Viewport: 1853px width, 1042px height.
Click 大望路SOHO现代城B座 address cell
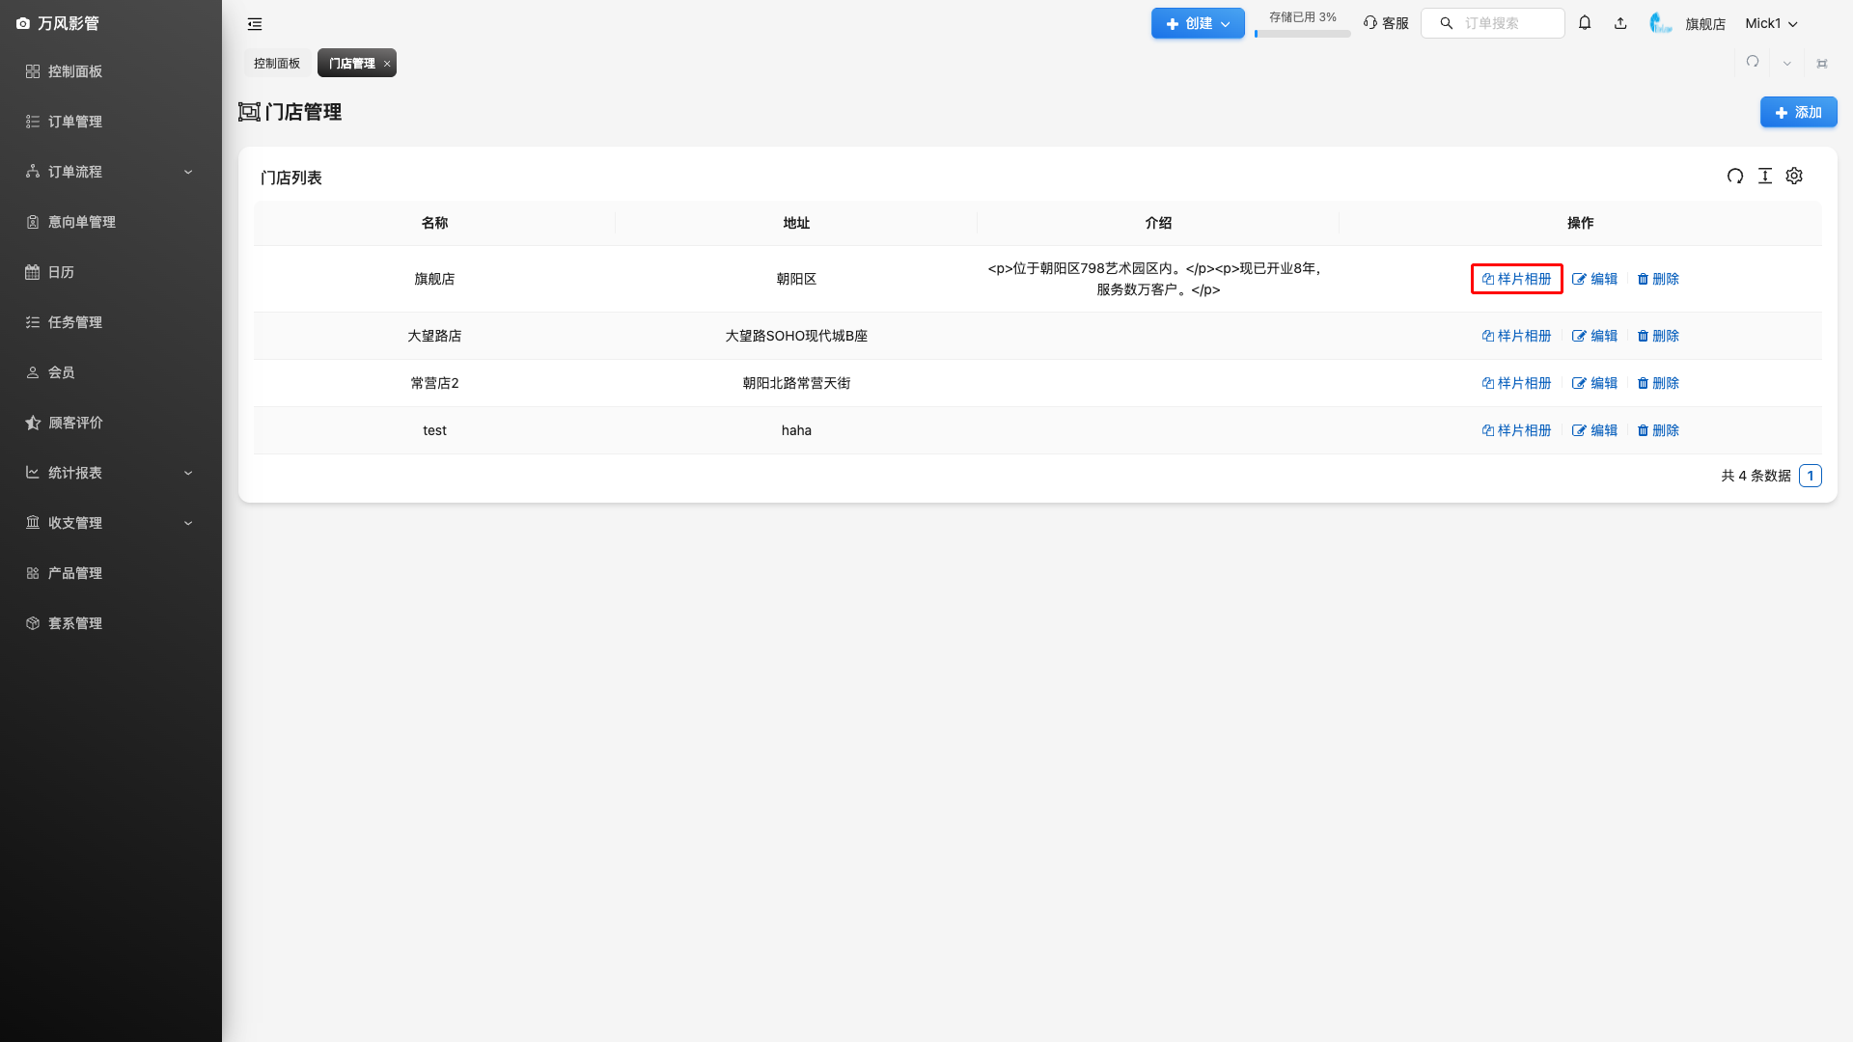pos(796,336)
